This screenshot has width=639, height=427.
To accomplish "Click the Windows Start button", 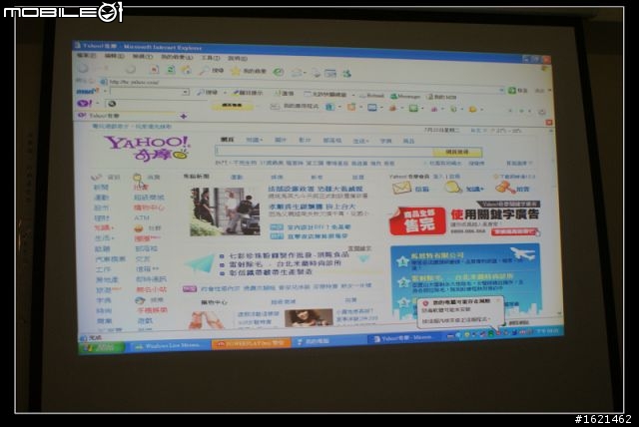I will coord(102,347).
